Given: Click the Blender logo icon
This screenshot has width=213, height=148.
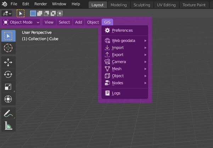Looking at the screenshot, I should 4,4.
